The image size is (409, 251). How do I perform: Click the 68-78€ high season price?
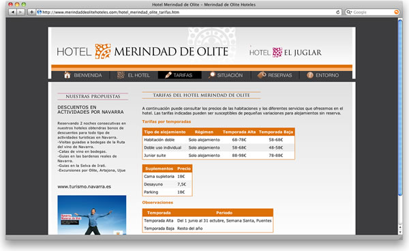[x=239, y=140]
